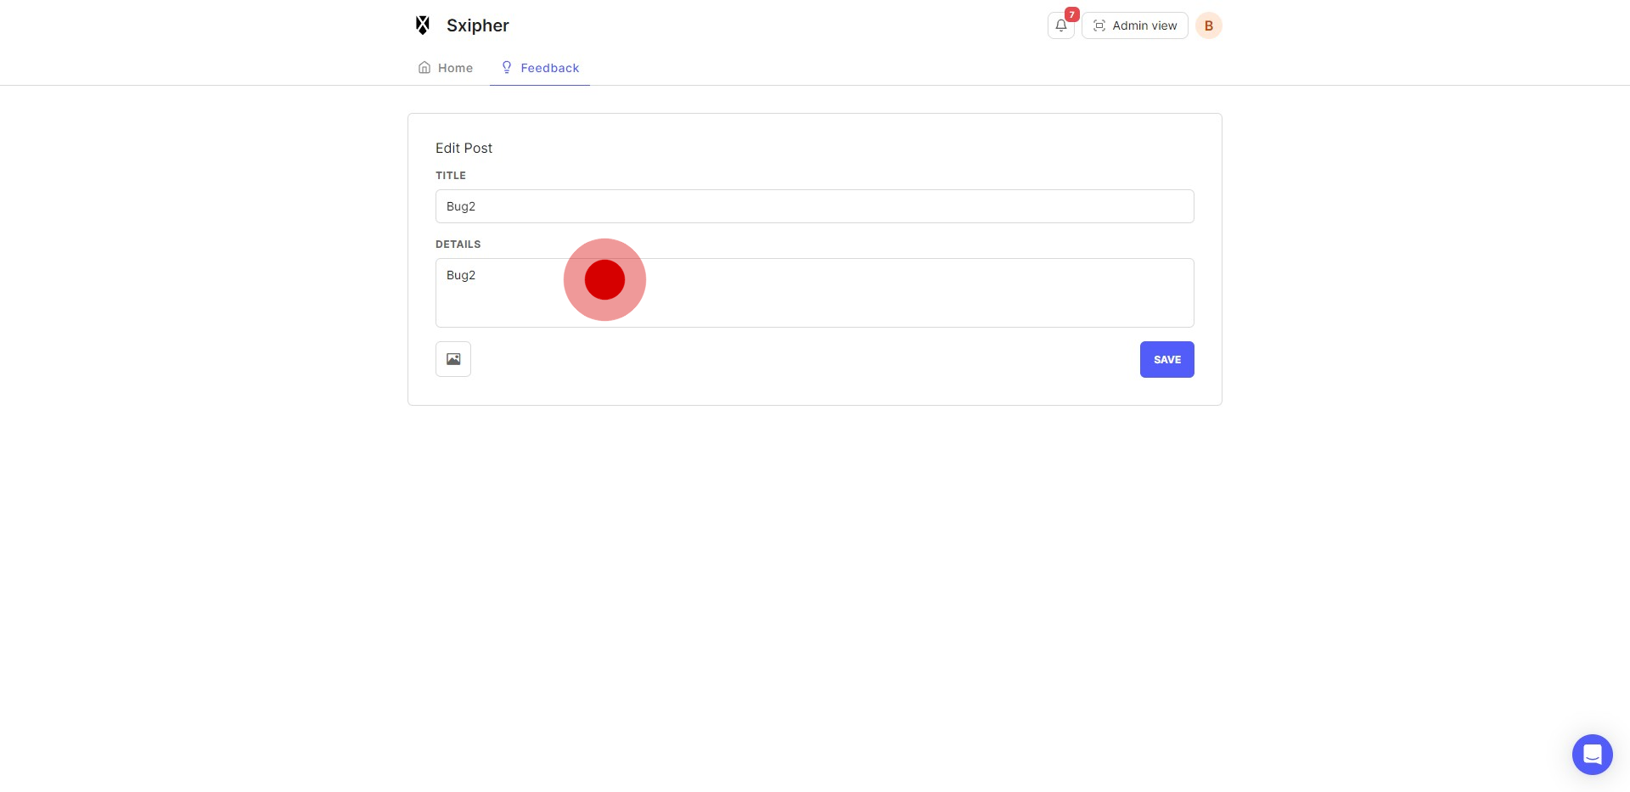Click the image upload icon button
Viewport: 1630px width, 792px height.
[453, 359]
